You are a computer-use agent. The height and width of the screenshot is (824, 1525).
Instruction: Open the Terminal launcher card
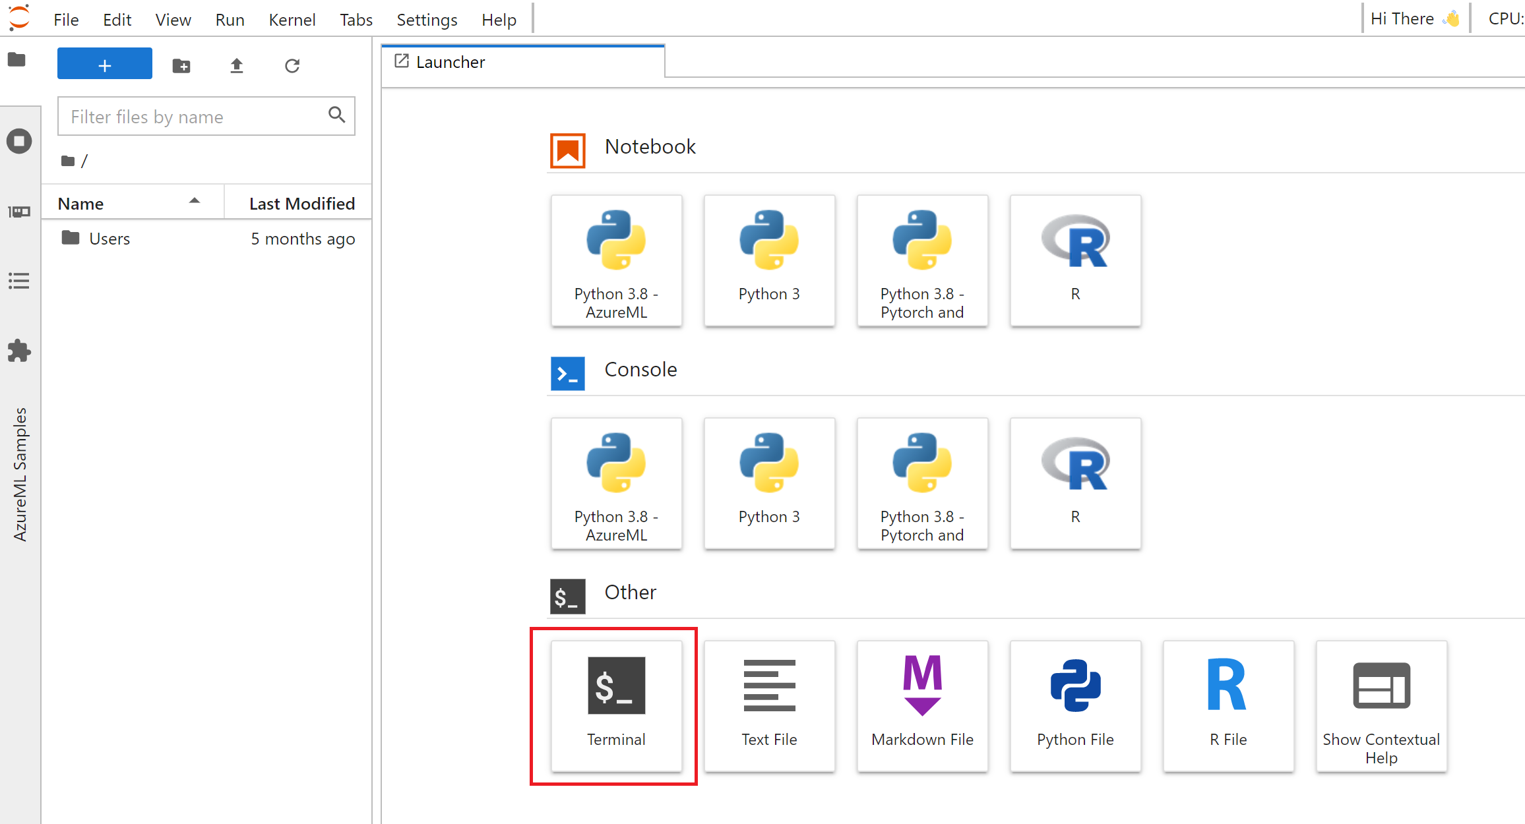pos(616,705)
